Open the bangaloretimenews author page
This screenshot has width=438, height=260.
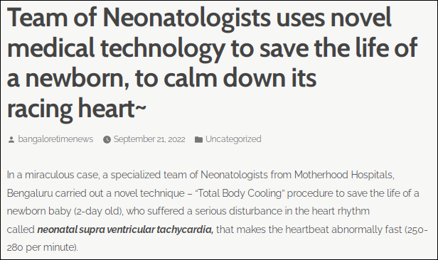point(55,139)
